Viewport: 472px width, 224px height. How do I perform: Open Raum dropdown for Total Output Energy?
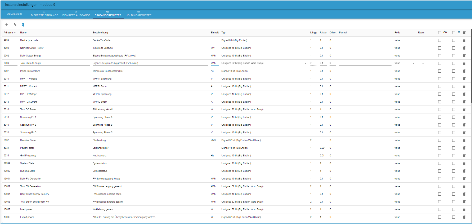(421, 63)
